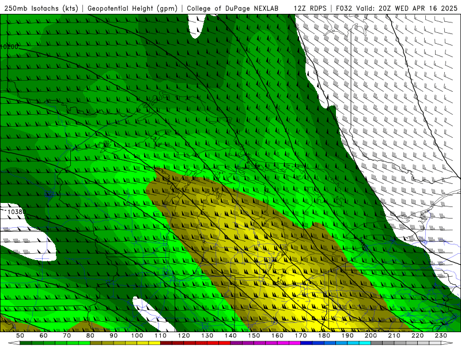Click the 60 knots legend label
The width and height of the screenshot is (461, 346).
tap(44, 336)
